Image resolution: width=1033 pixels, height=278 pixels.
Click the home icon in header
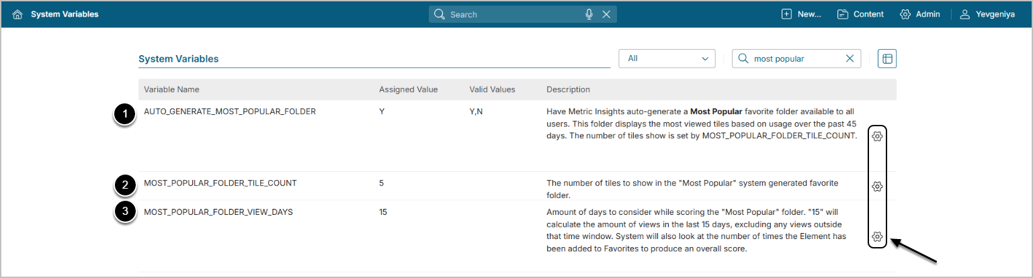(x=17, y=14)
